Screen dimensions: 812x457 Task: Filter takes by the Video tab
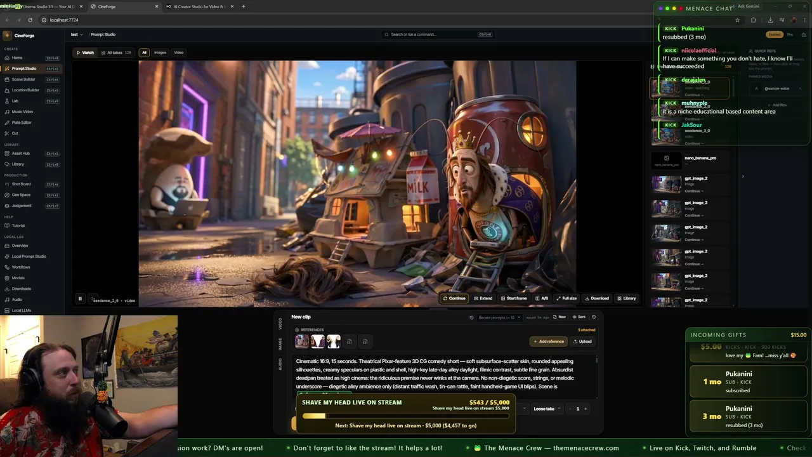[179, 53]
